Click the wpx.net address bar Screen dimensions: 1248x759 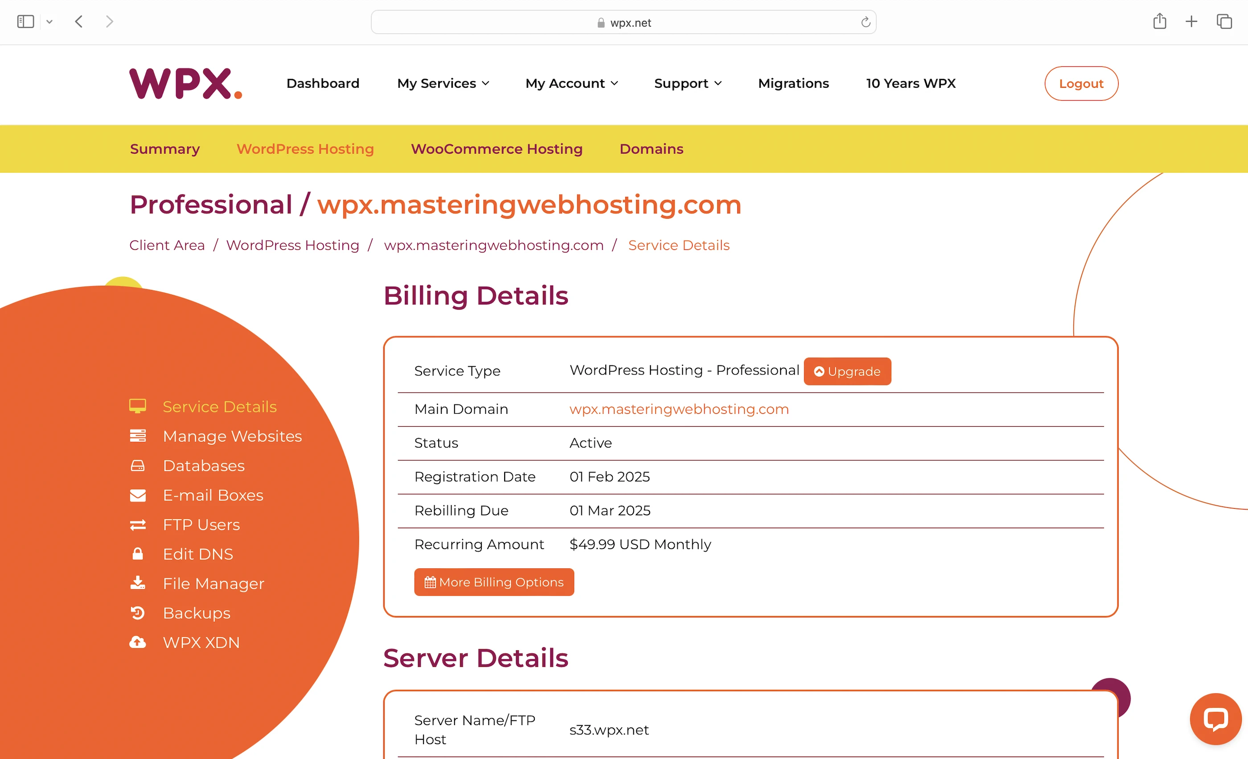click(623, 22)
